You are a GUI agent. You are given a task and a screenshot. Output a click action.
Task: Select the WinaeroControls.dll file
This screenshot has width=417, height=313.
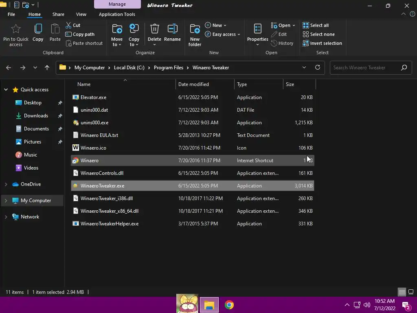coord(193,173)
